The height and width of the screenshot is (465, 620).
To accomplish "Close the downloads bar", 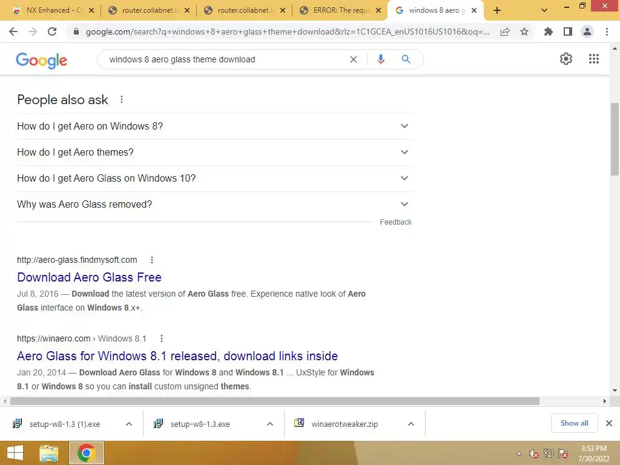I will point(609,423).
